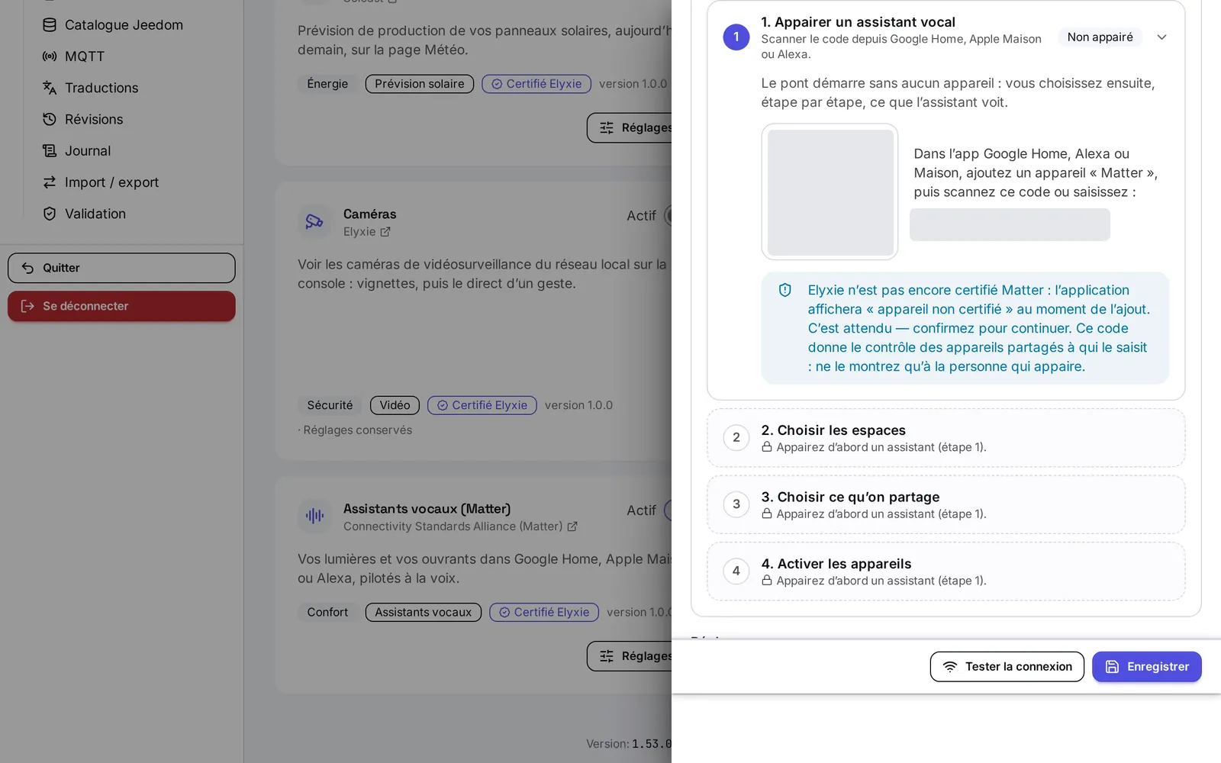Click the step 1 number circle
Image resolution: width=1221 pixels, height=763 pixels.
point(736,37)
